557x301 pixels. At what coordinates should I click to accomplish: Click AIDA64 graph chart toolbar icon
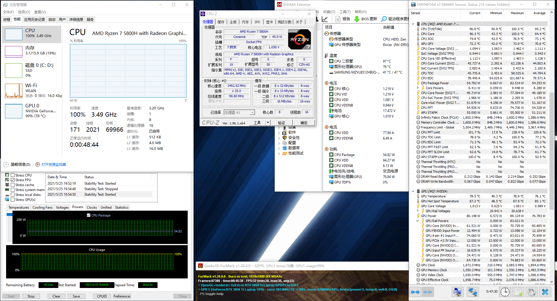[325, 19]
